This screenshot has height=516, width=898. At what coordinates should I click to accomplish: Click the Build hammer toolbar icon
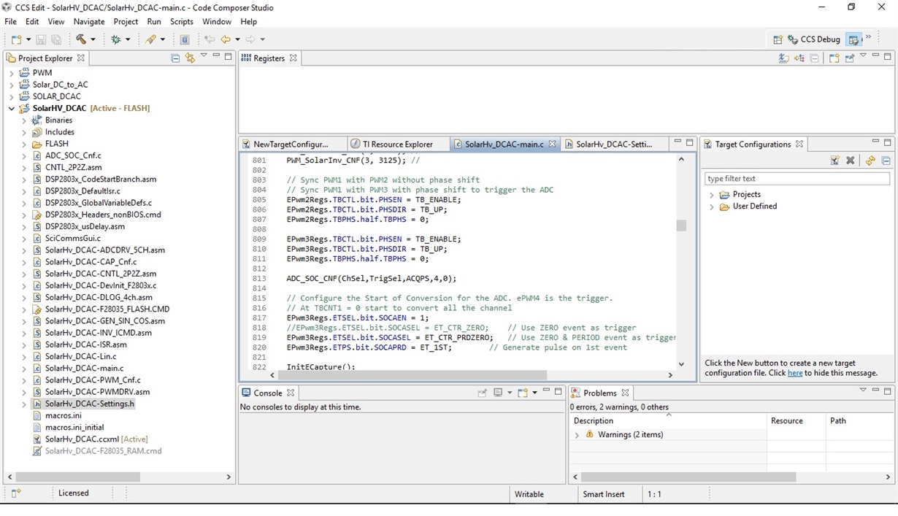(81, 39)
